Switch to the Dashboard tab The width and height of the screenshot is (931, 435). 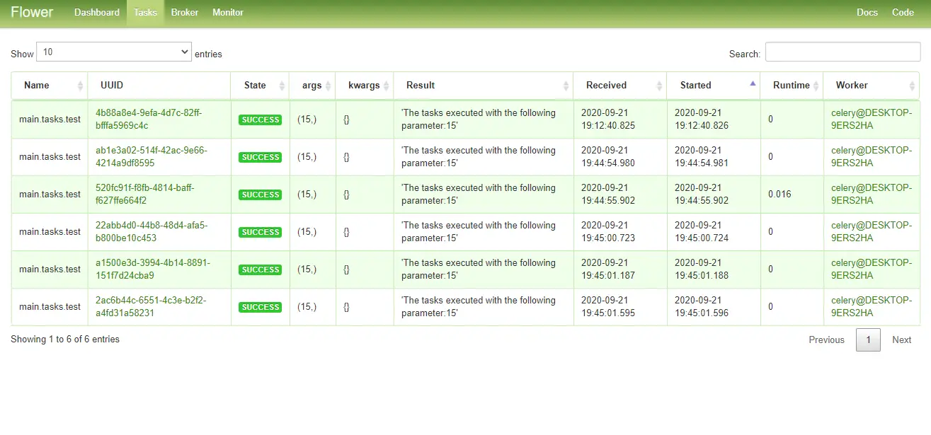pos(96,12)
